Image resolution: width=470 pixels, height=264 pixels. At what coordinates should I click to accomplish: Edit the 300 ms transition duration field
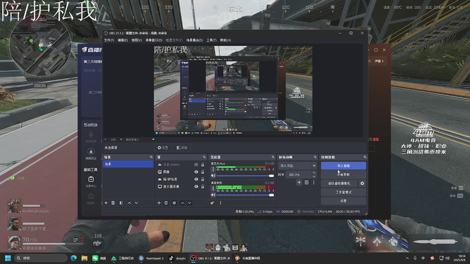298,174
